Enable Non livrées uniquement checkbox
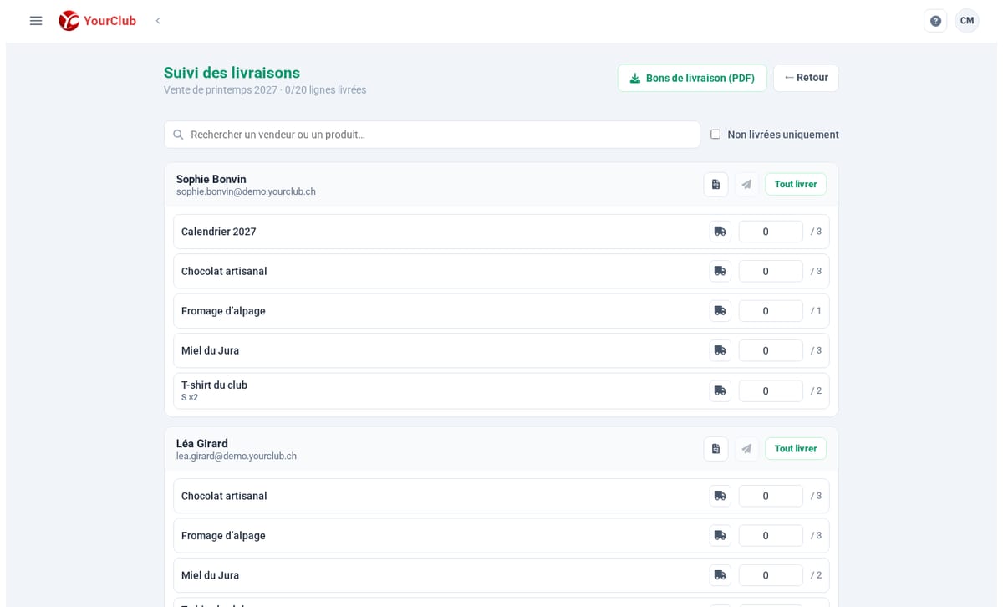Screen dimensions: 1003x607 point(715,135)
